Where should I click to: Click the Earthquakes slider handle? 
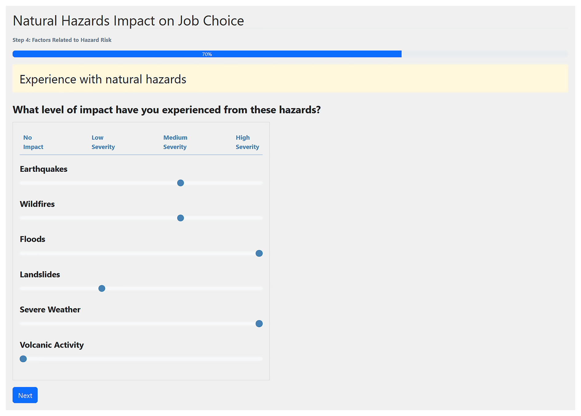(181, 183)
